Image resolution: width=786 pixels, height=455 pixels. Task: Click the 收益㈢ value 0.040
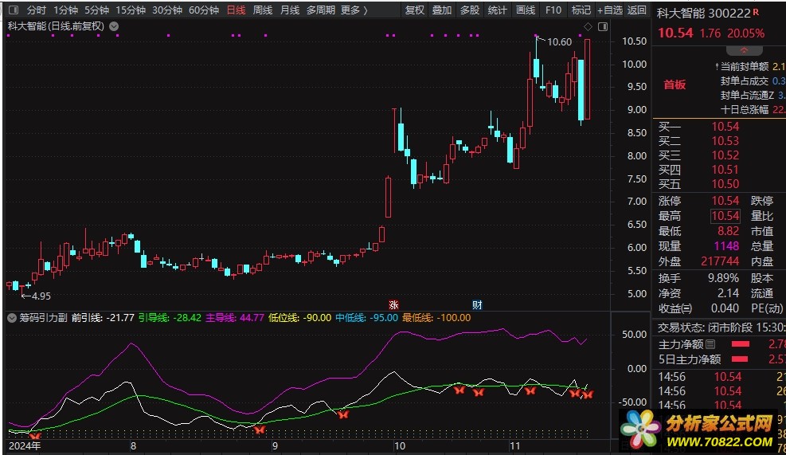[725, 308]
